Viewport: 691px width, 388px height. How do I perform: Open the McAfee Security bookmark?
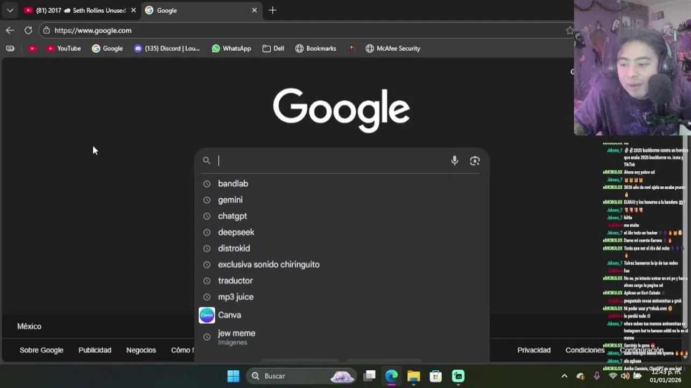[x=393, y=48]
